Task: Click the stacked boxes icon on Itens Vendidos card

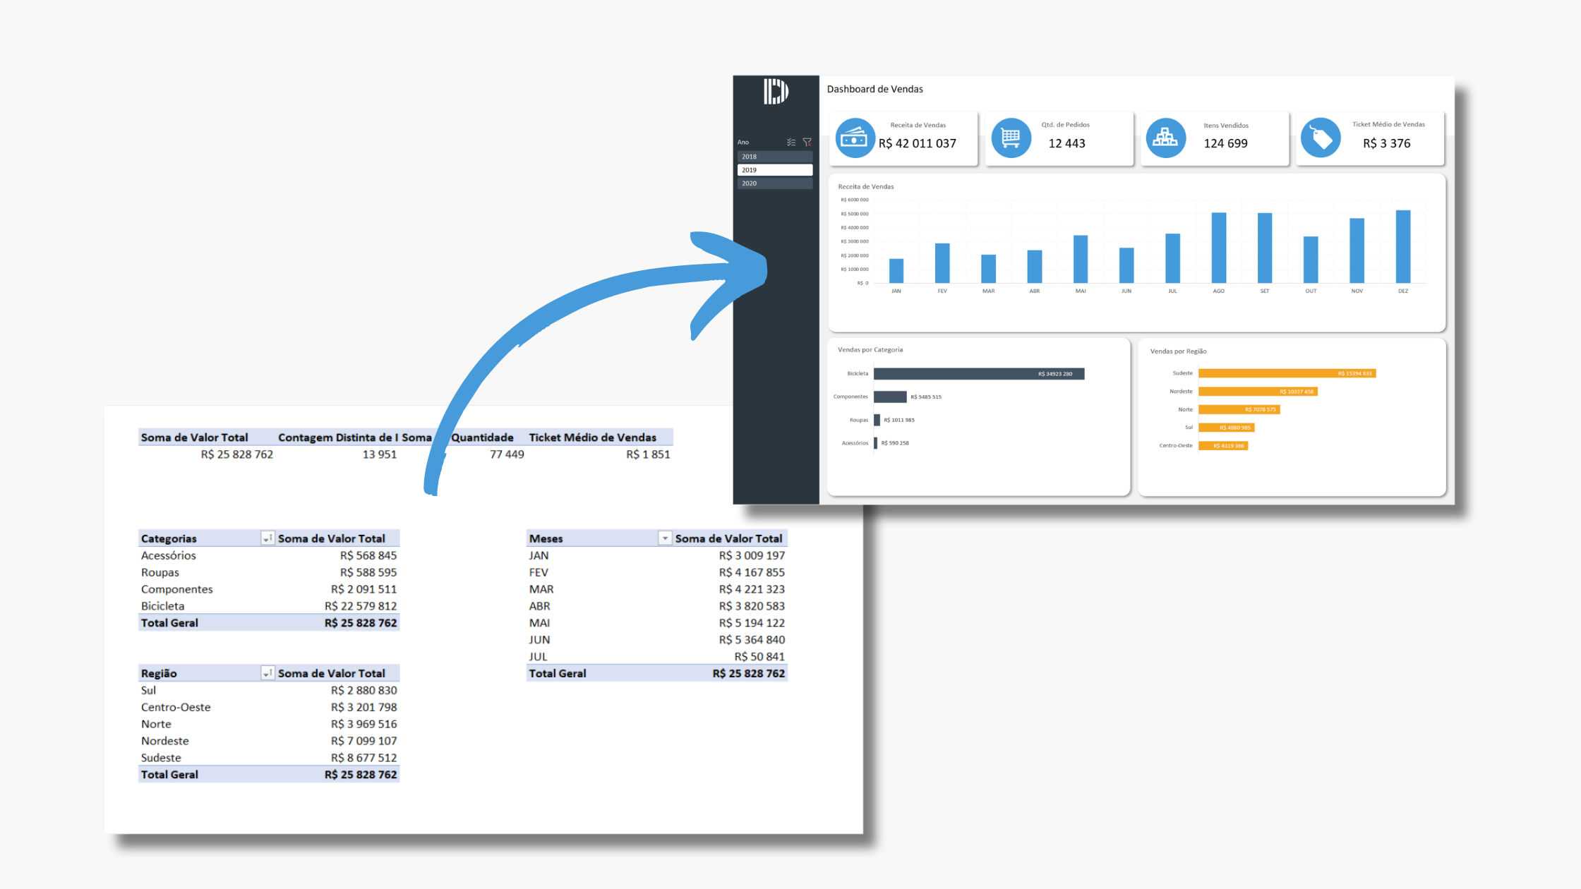Action: click(1166, 138)
